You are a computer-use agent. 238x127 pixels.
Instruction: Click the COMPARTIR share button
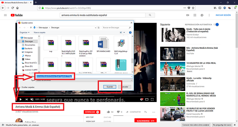pyautogui.click(x=133, y=112)
